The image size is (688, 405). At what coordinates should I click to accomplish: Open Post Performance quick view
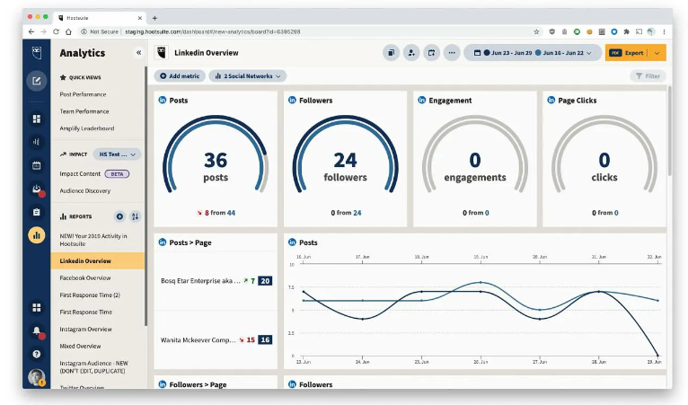pyautogui.click(x=83, y=94)
